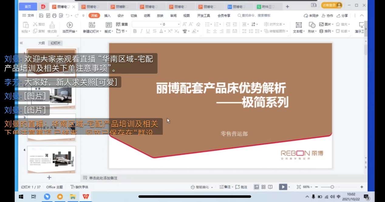Image resolution: width=385 pixels, height=202 pixels.
Task: Toggle Superscript X² formatting
Action: pos(170,31)
